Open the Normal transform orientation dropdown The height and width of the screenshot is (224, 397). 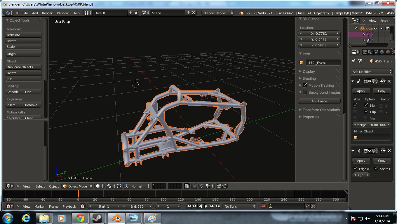[140, 186]
